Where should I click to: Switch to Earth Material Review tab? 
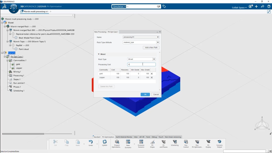[124, 137]
